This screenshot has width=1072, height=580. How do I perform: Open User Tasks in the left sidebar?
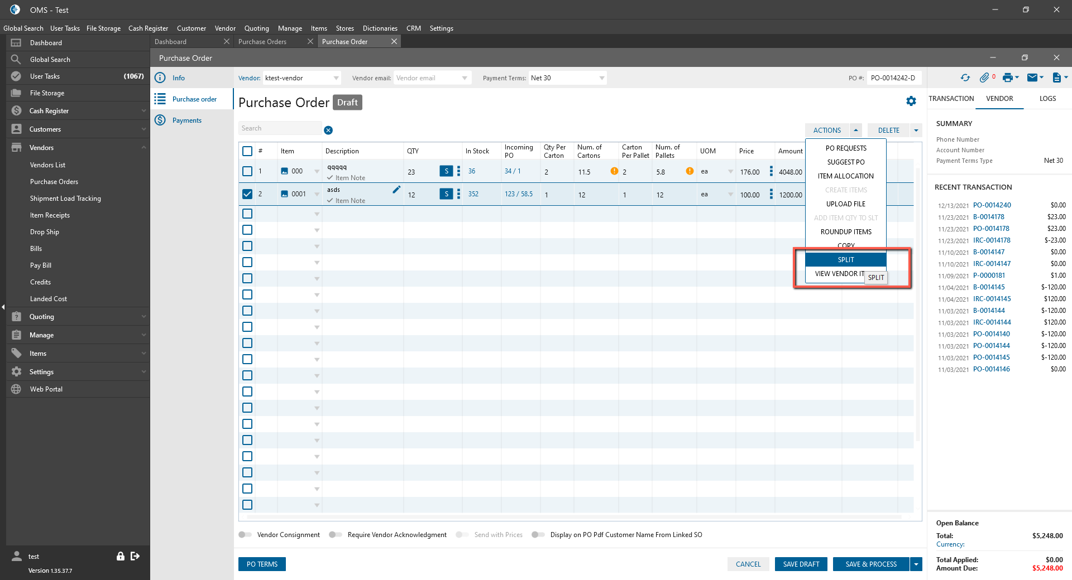pyautogui.click(x=78, y=76)
